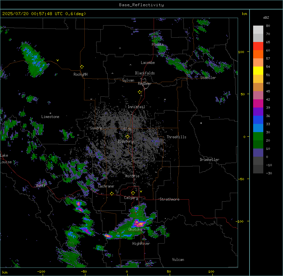283x276 pixels.
Task: Click the Sundre town label
Action: coord(96,128)
